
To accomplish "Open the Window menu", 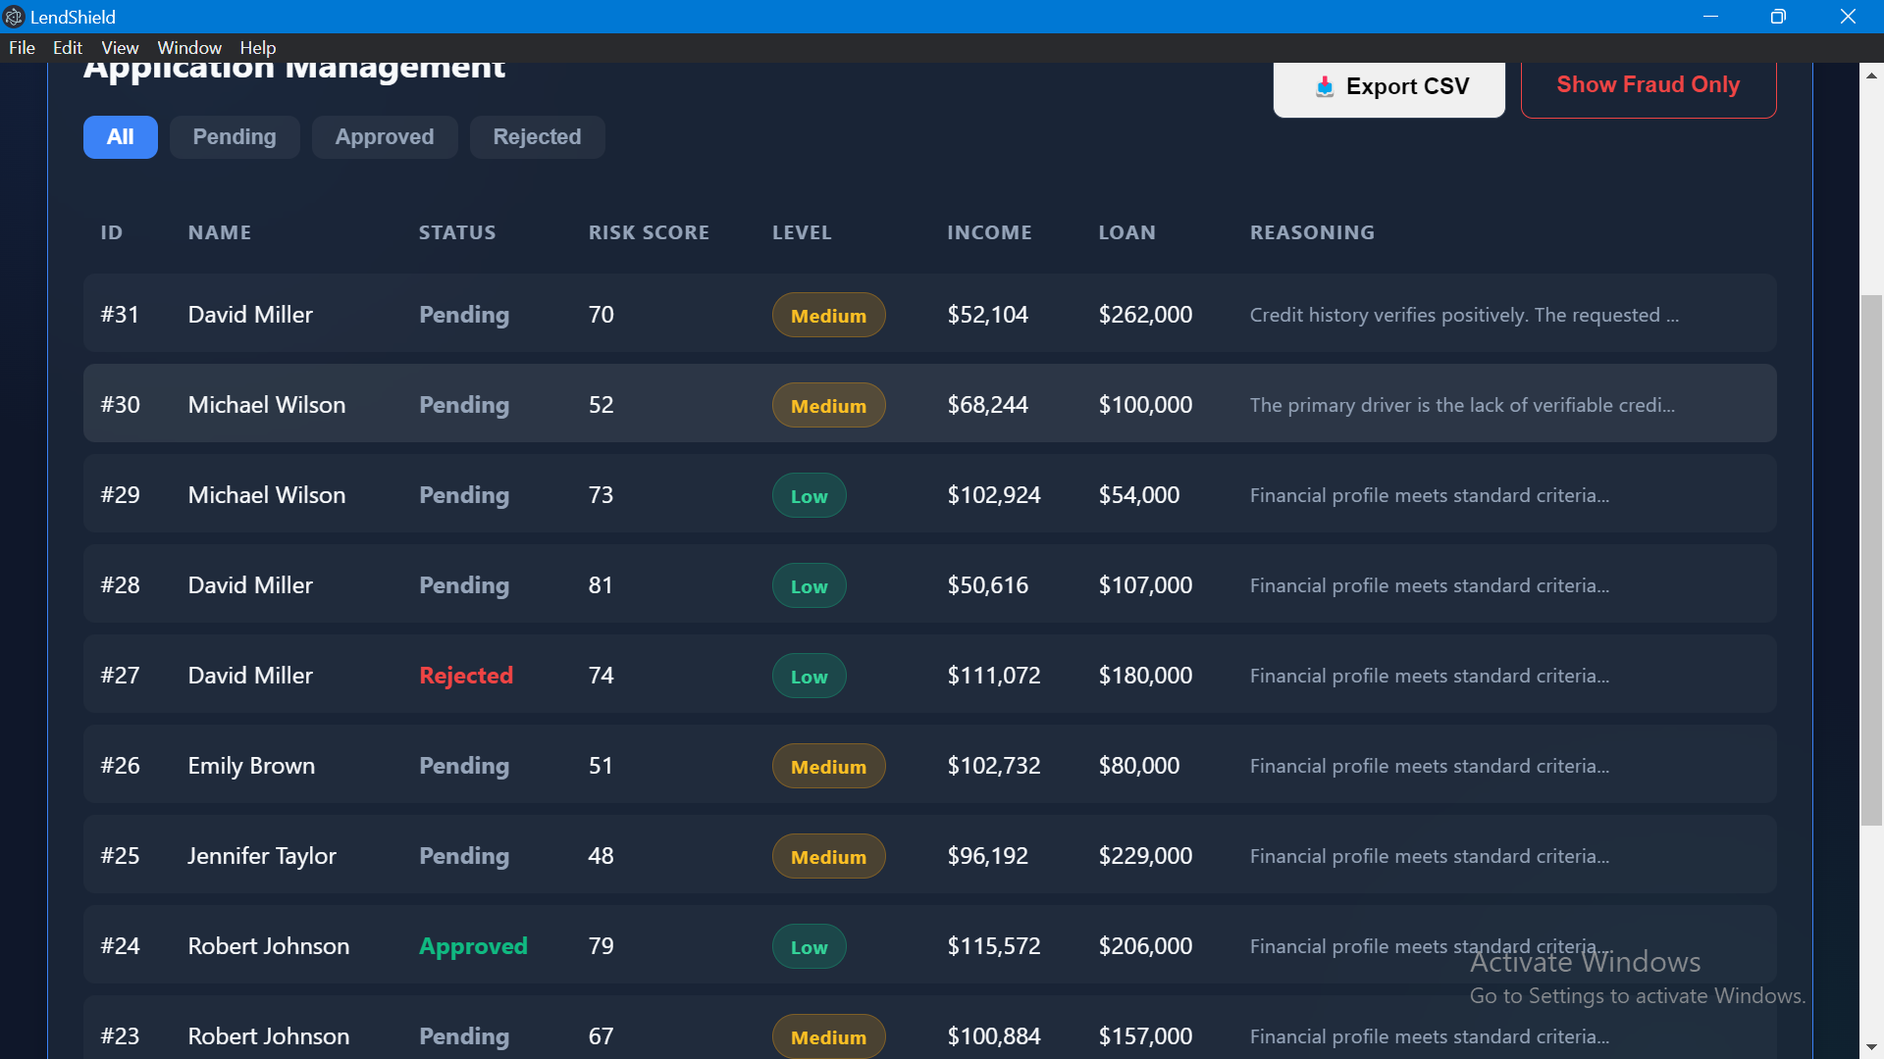I will tap(189, 48).
